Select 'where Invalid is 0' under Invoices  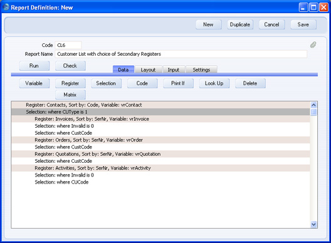click(160, 126)
